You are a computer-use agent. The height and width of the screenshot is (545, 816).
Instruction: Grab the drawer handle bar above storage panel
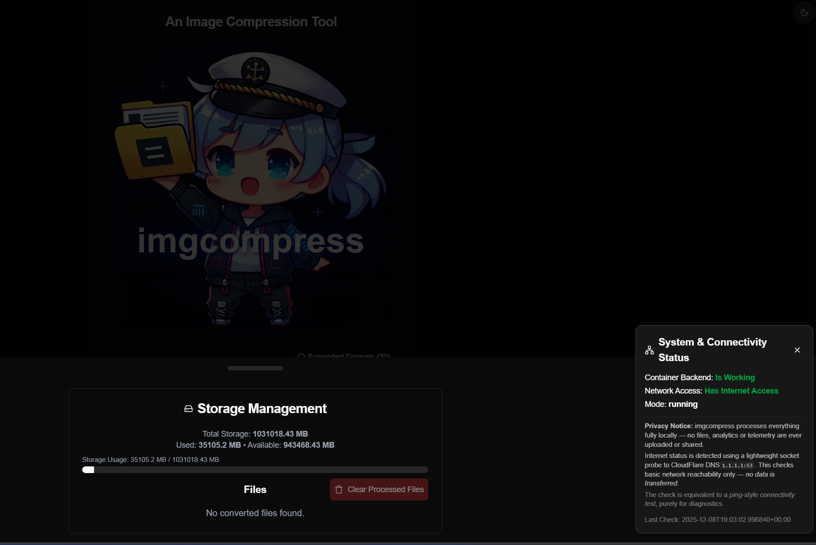tap(255, 368)
